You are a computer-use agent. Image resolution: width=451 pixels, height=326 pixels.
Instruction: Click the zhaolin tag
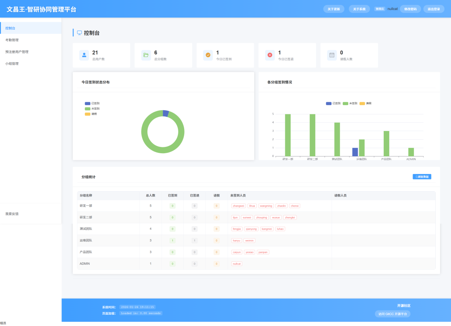point(281,206)
